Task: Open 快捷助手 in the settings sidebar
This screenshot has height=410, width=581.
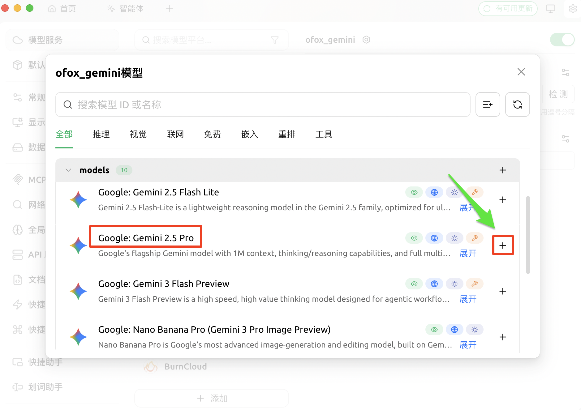Action: point(37,362)
